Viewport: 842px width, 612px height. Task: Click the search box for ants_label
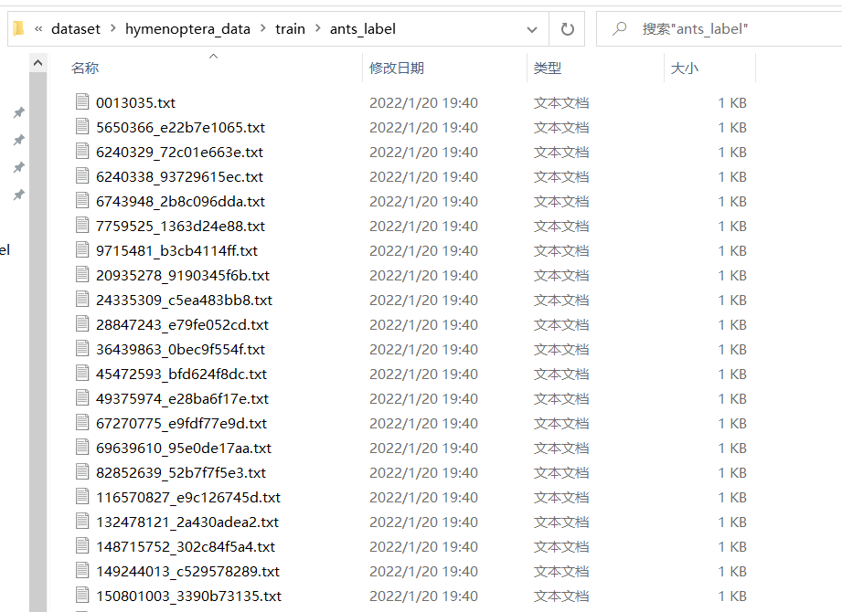(719, 29)
